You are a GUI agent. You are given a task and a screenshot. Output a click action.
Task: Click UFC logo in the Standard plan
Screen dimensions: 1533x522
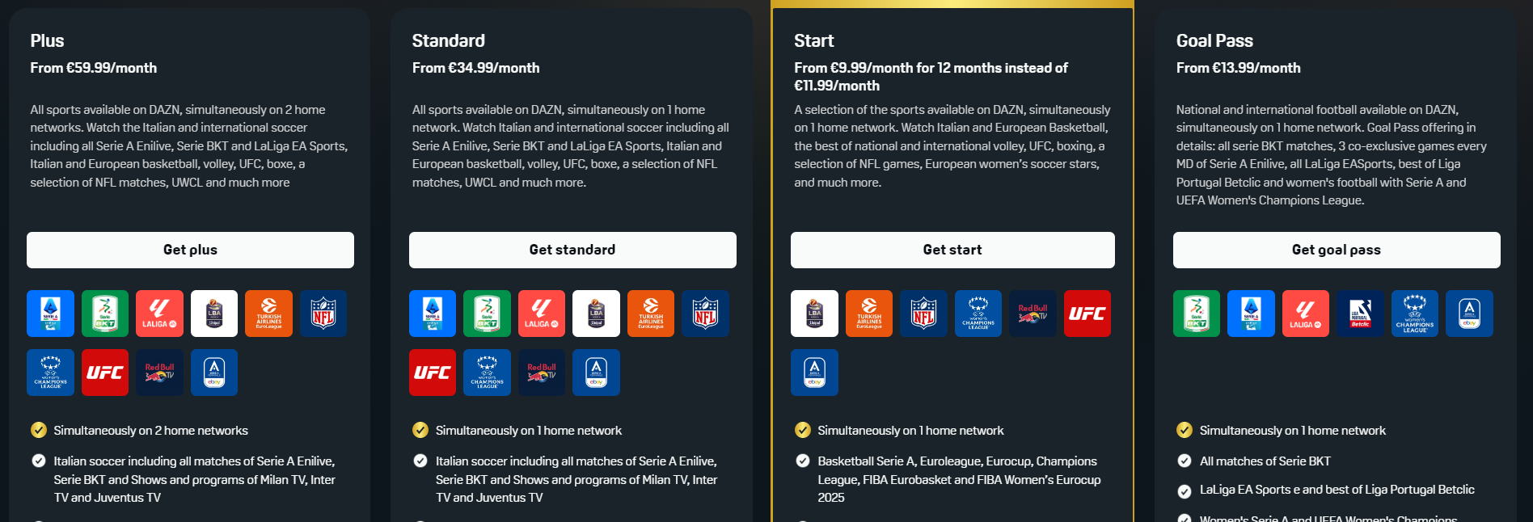point(433,373)
